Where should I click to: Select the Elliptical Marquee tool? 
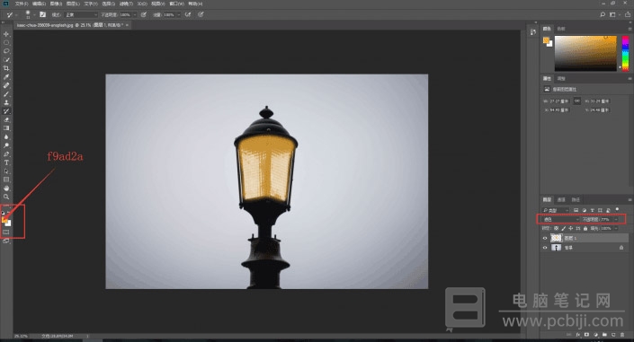tap(6, 43)
